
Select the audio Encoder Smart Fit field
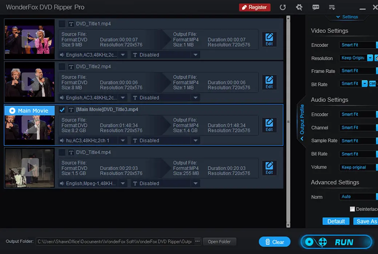tap(358, 114)
